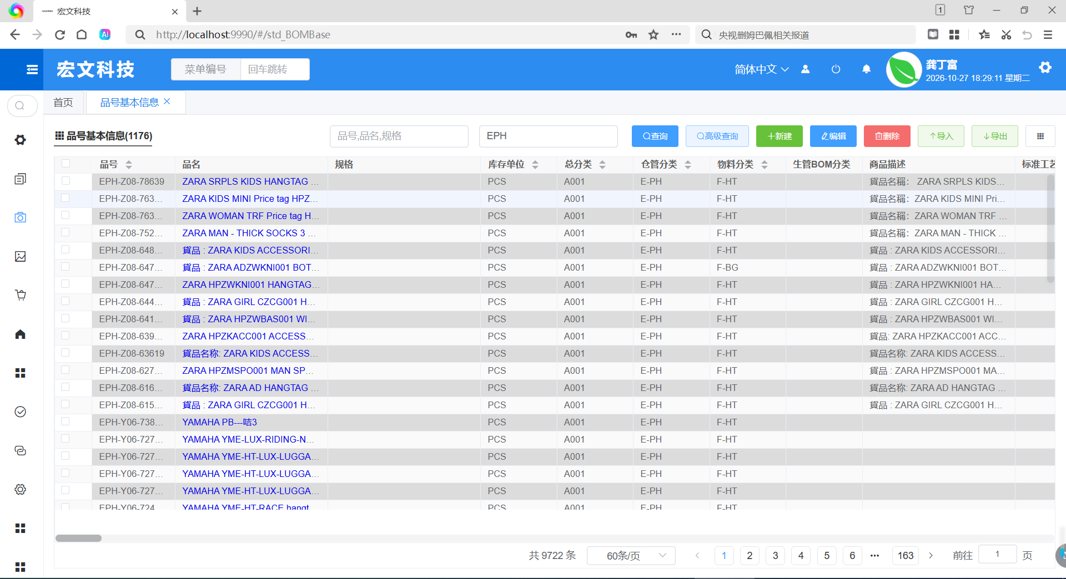
Task: Open the user profile icon in header
Action: [805, 69]
